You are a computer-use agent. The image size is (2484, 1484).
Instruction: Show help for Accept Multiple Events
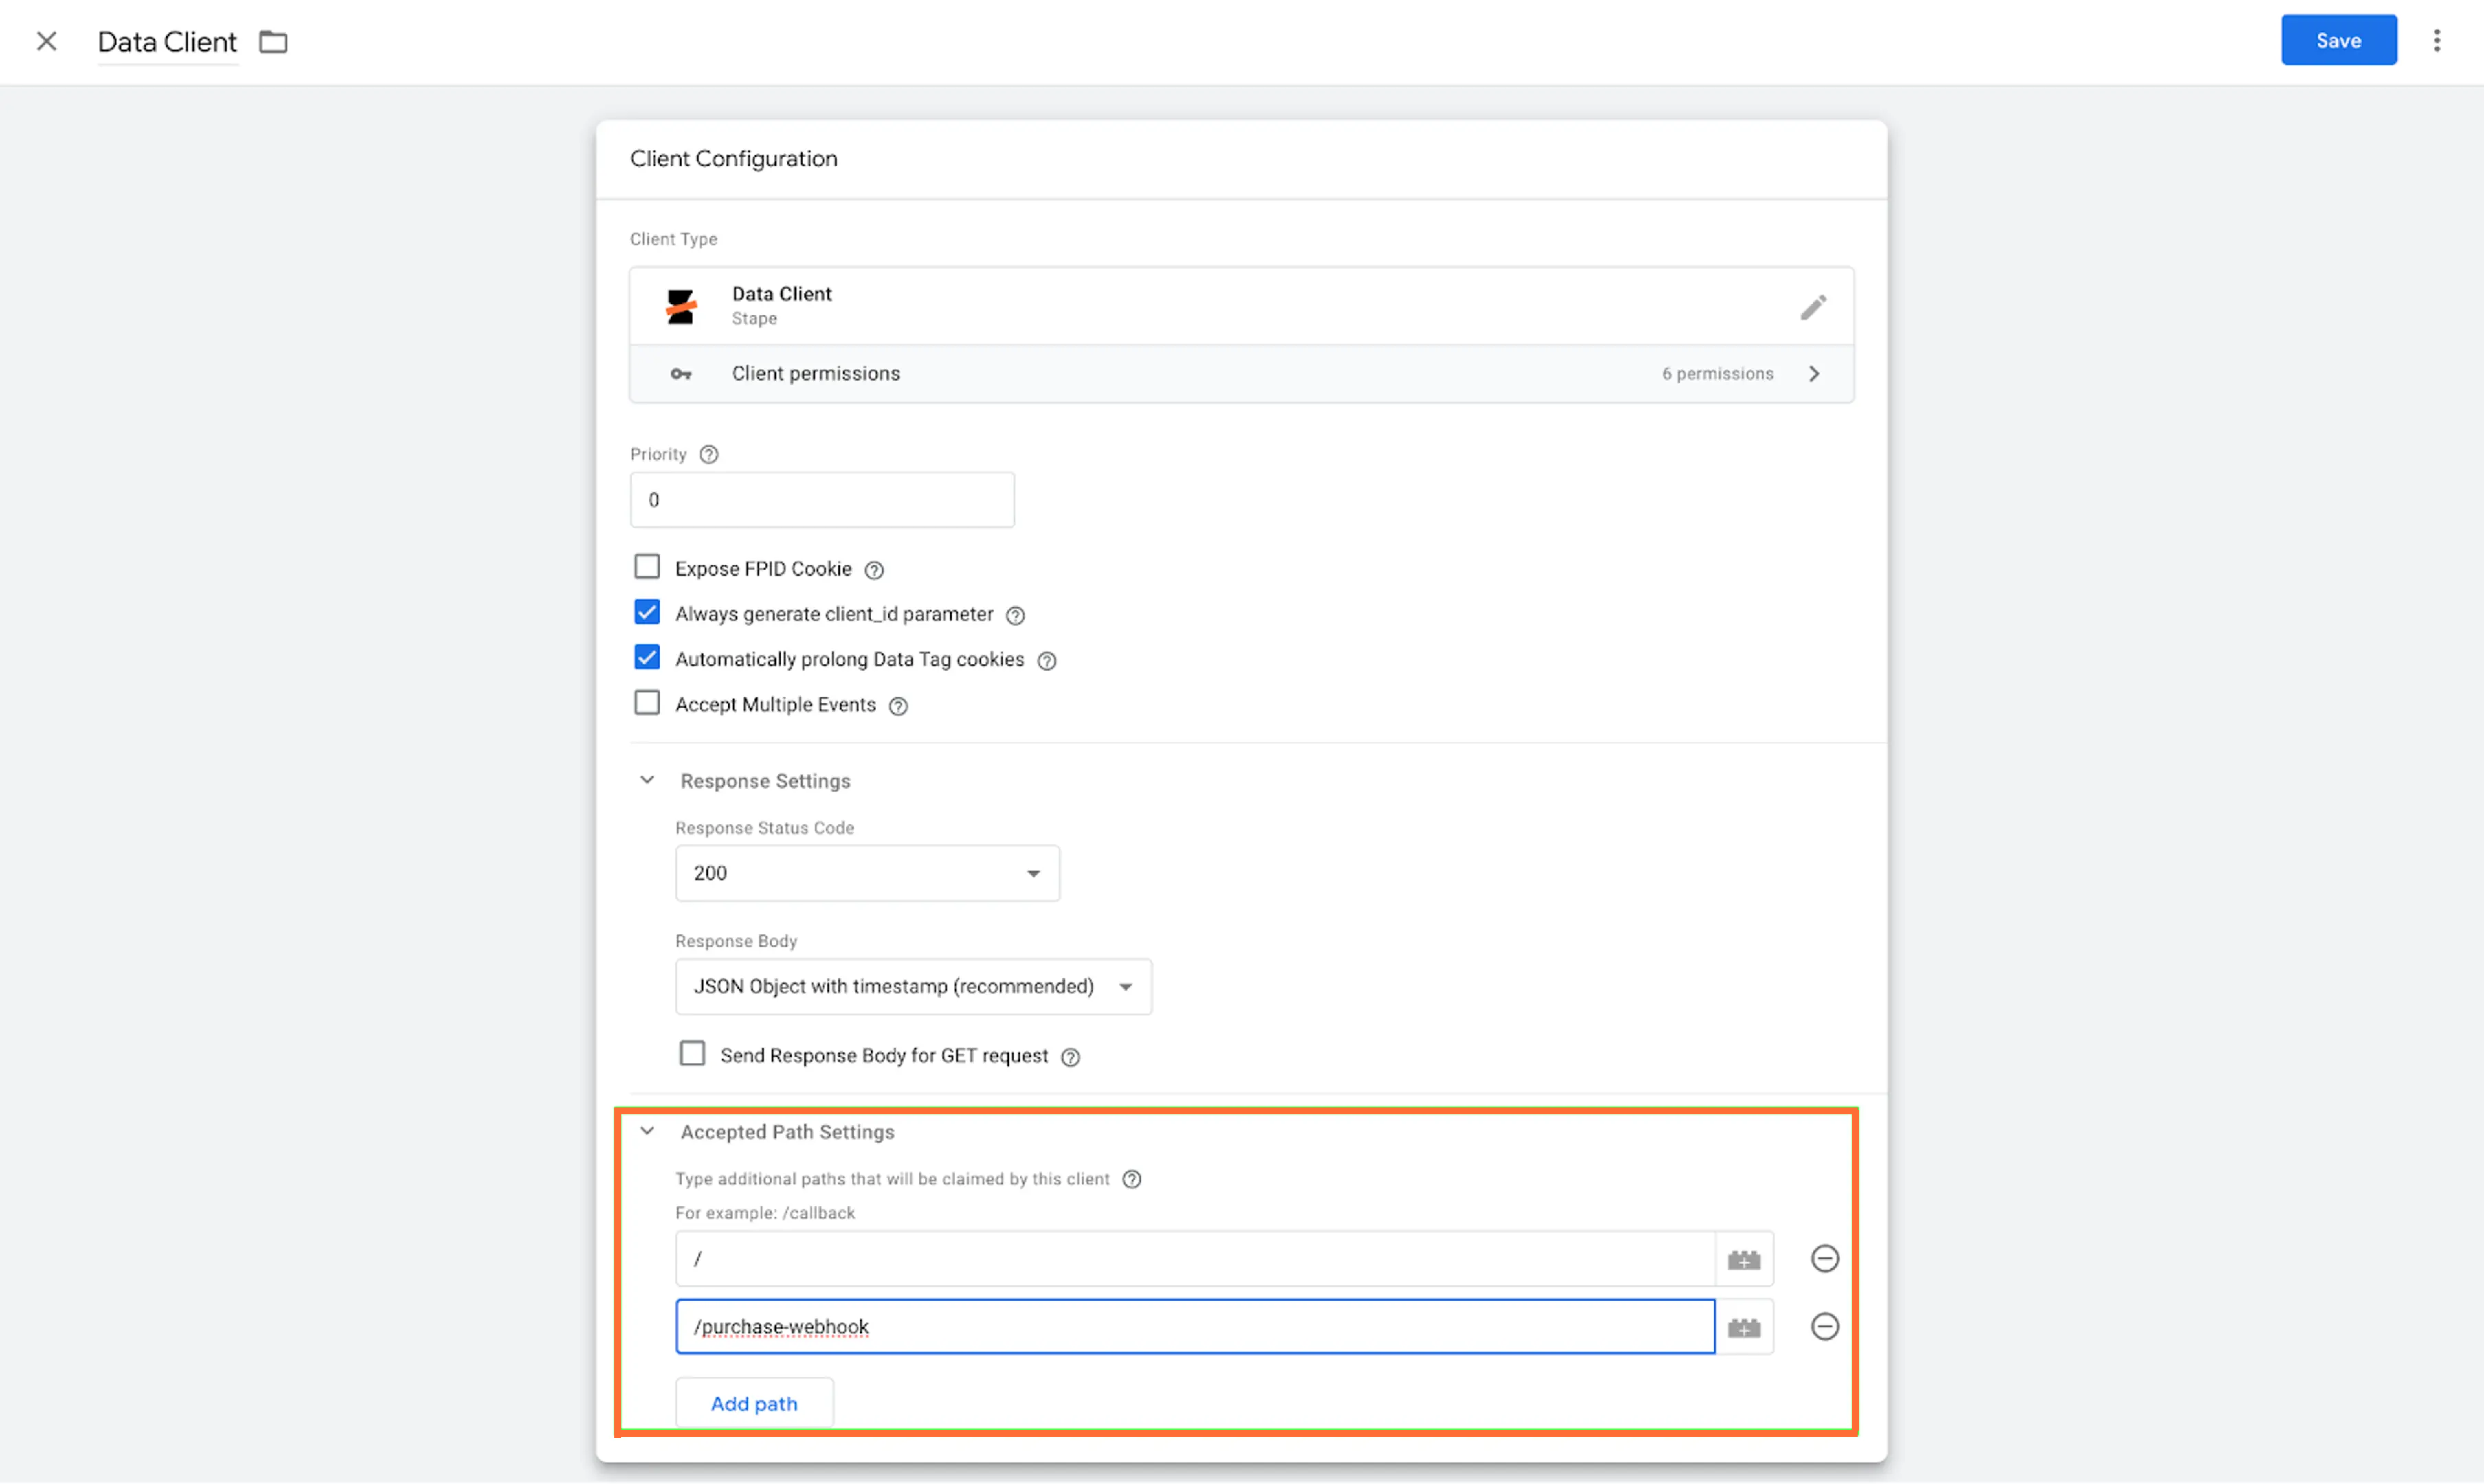point(898,706)
